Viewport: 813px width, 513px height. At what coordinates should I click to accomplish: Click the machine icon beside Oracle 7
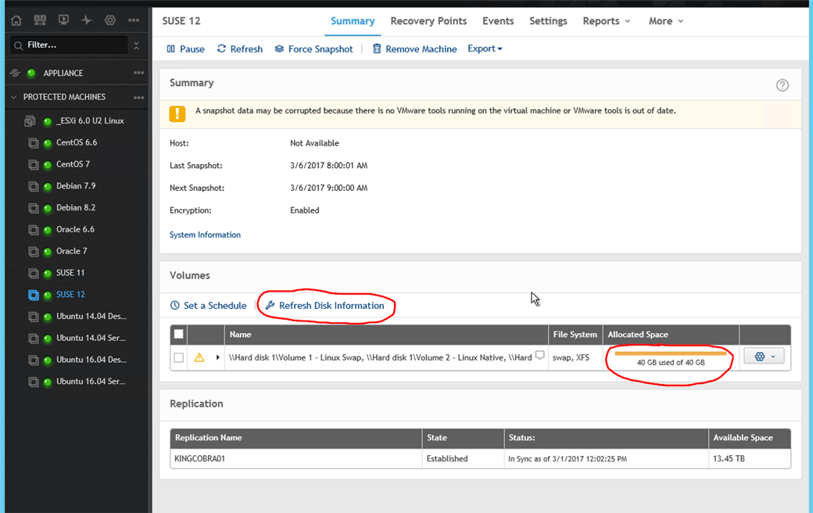(x=33, y=252)
